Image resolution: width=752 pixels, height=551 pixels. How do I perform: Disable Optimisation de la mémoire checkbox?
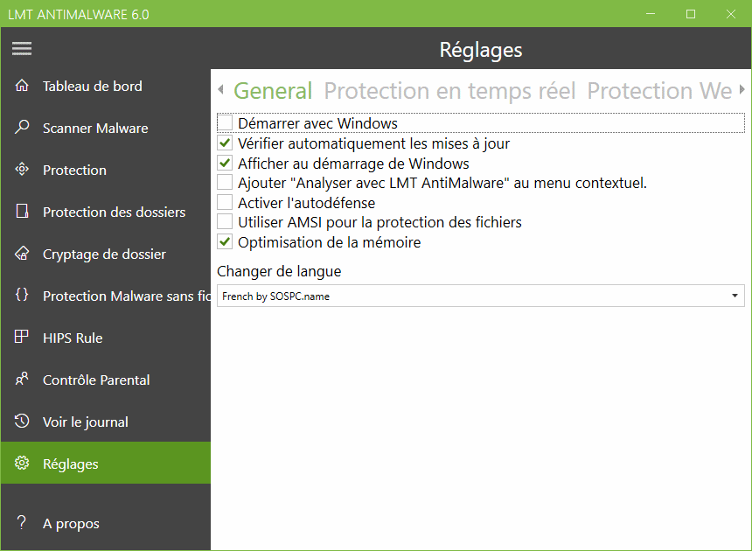(225, 241)
